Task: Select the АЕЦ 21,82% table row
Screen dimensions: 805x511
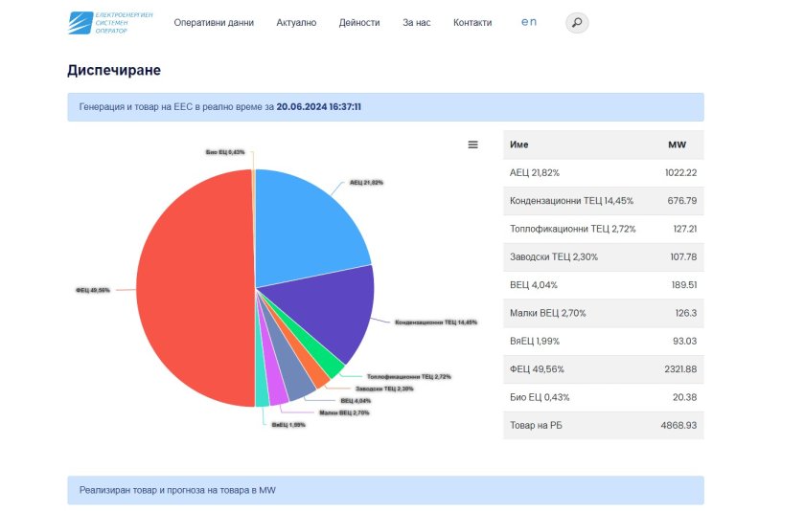Action: pos(603,173)
